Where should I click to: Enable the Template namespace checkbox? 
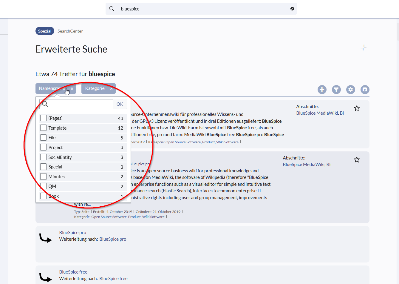(44, 128)
